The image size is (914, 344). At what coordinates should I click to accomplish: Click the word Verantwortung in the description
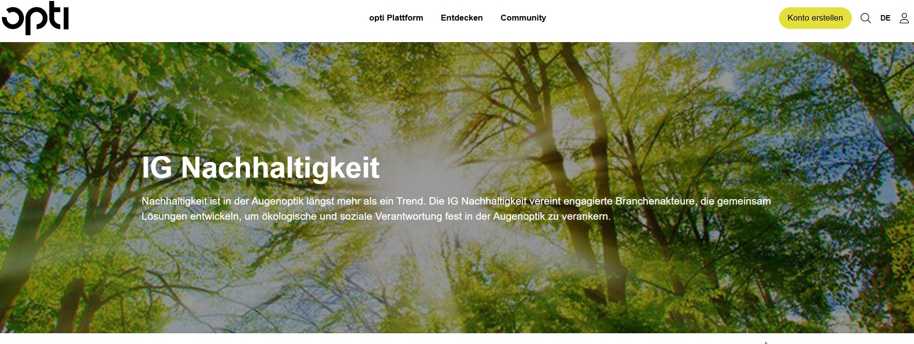408,216
